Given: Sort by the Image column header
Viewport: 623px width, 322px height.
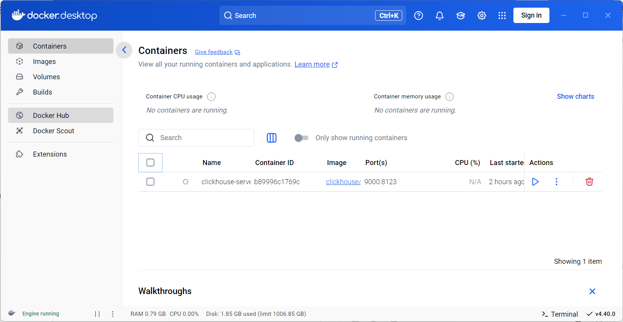Looking at the screenshot, I should (336, 163).
